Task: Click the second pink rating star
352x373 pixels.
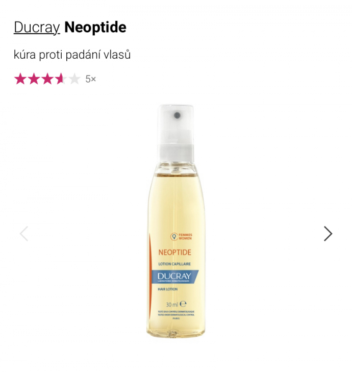Action: pos(34,79)
